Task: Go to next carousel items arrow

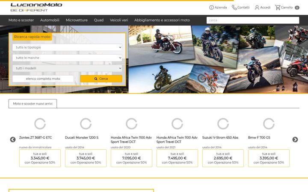Action: click(x=295, y=140)
